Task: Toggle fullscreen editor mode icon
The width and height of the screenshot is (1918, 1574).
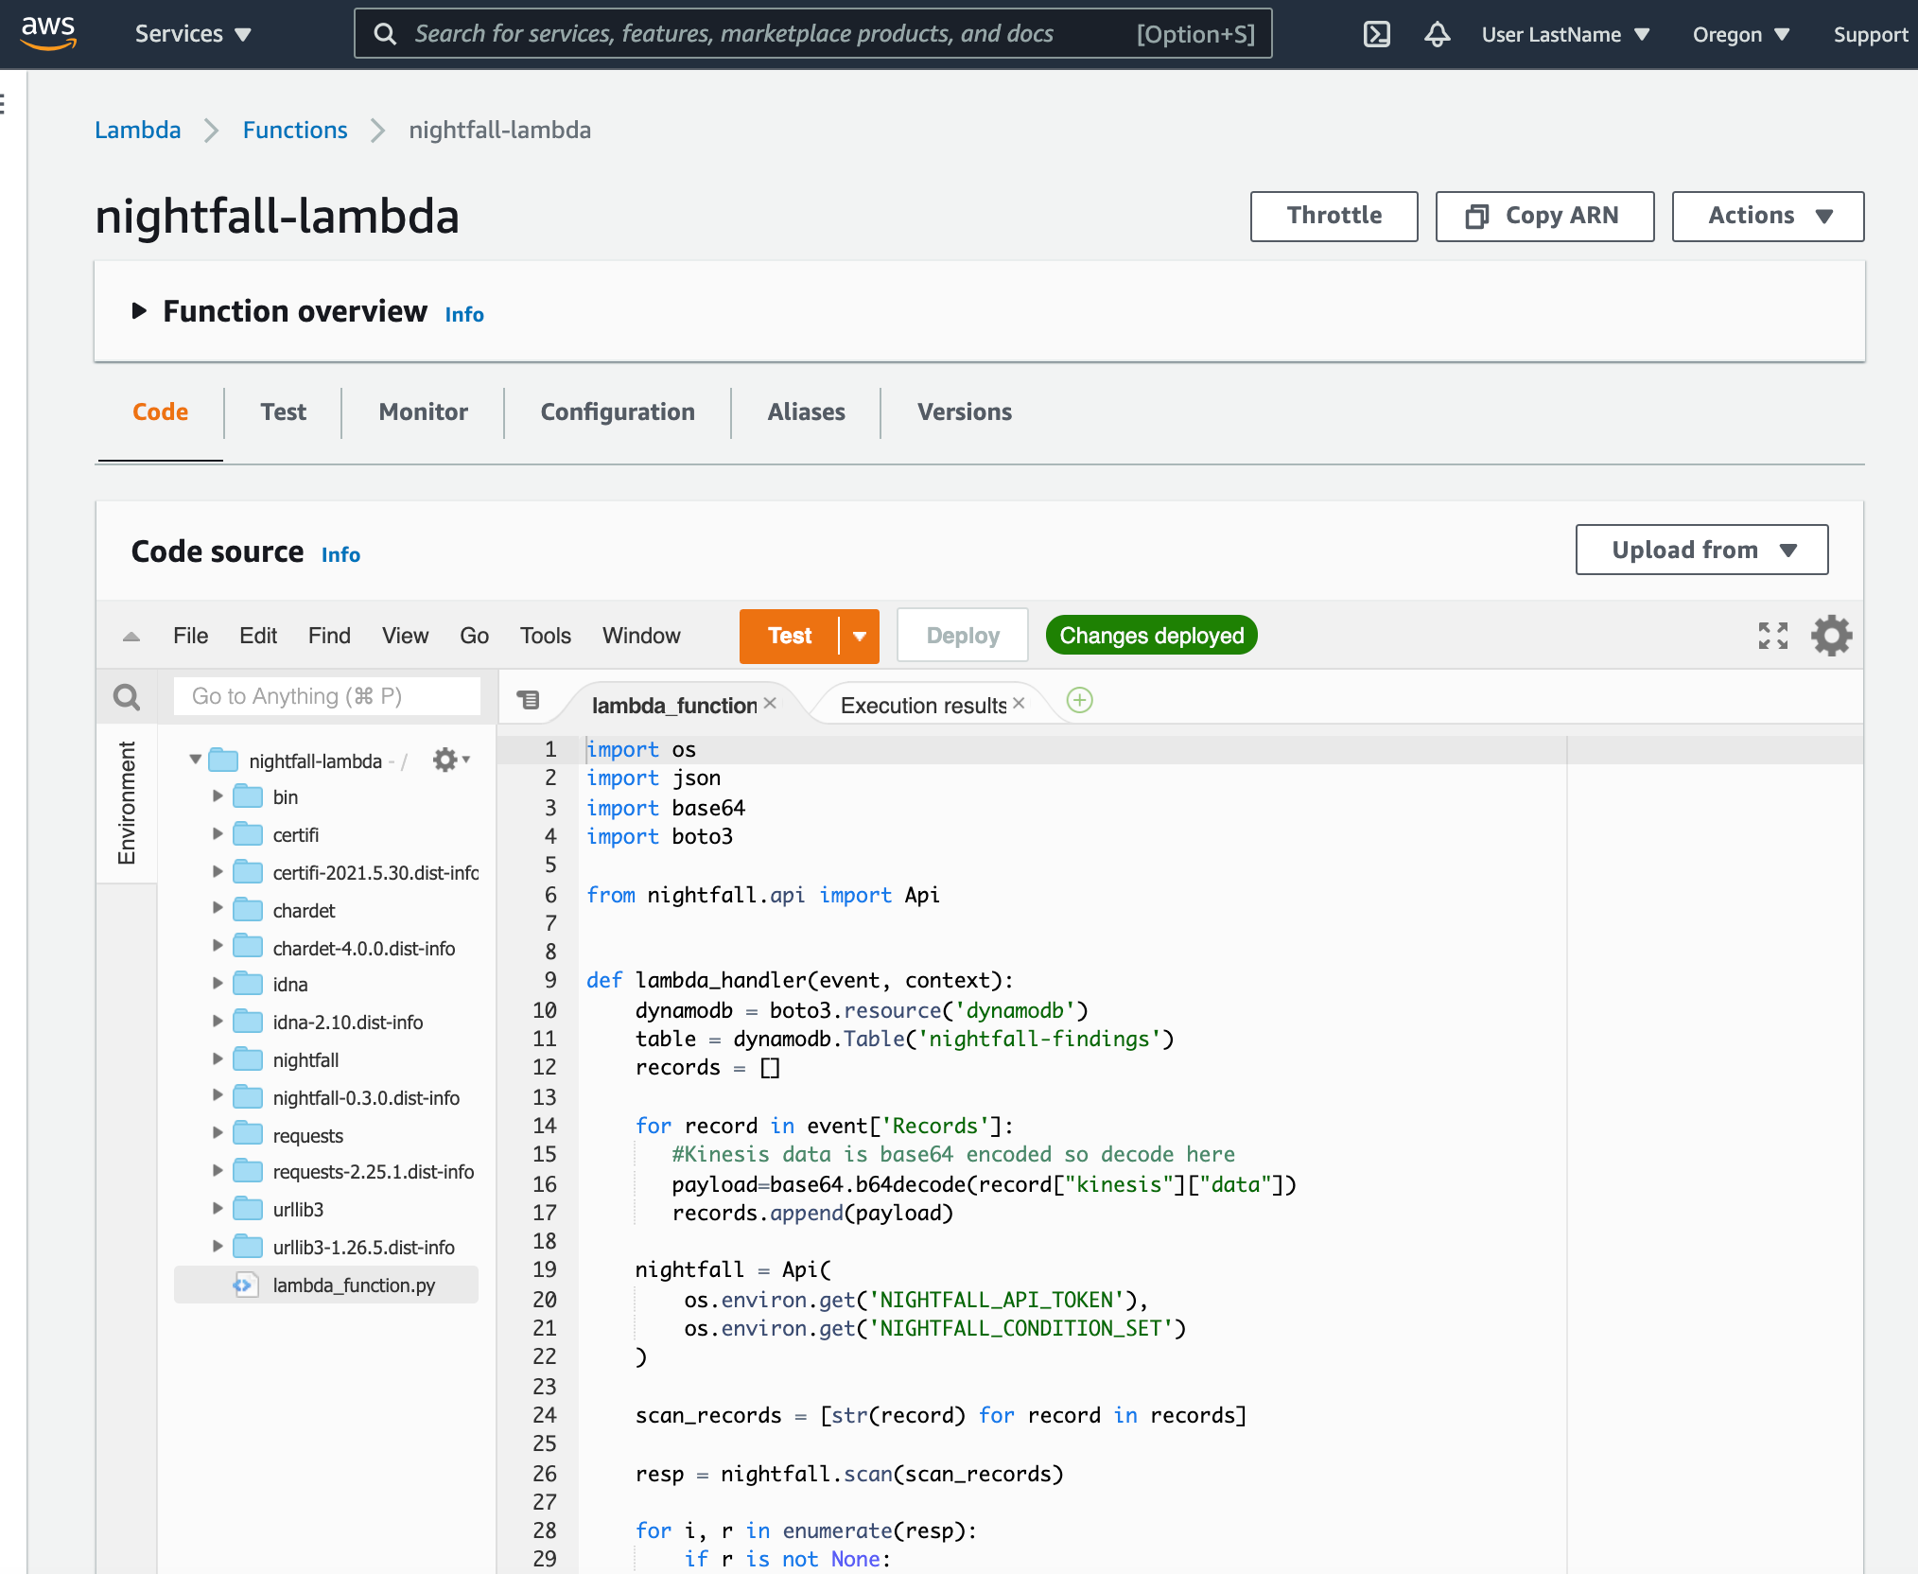Action: (x=1772, y=636)
